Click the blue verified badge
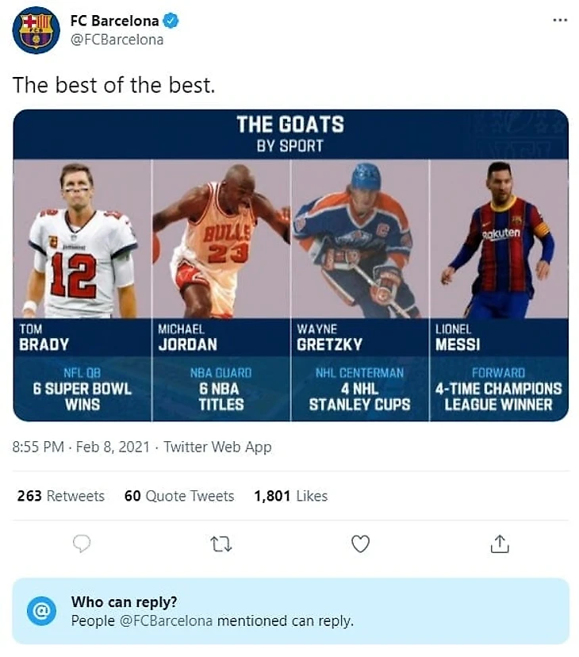 tap(171, 21)
